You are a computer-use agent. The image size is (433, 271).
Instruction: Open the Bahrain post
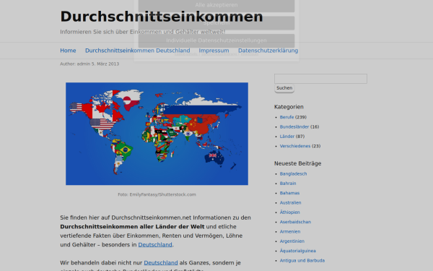[288, 184]
